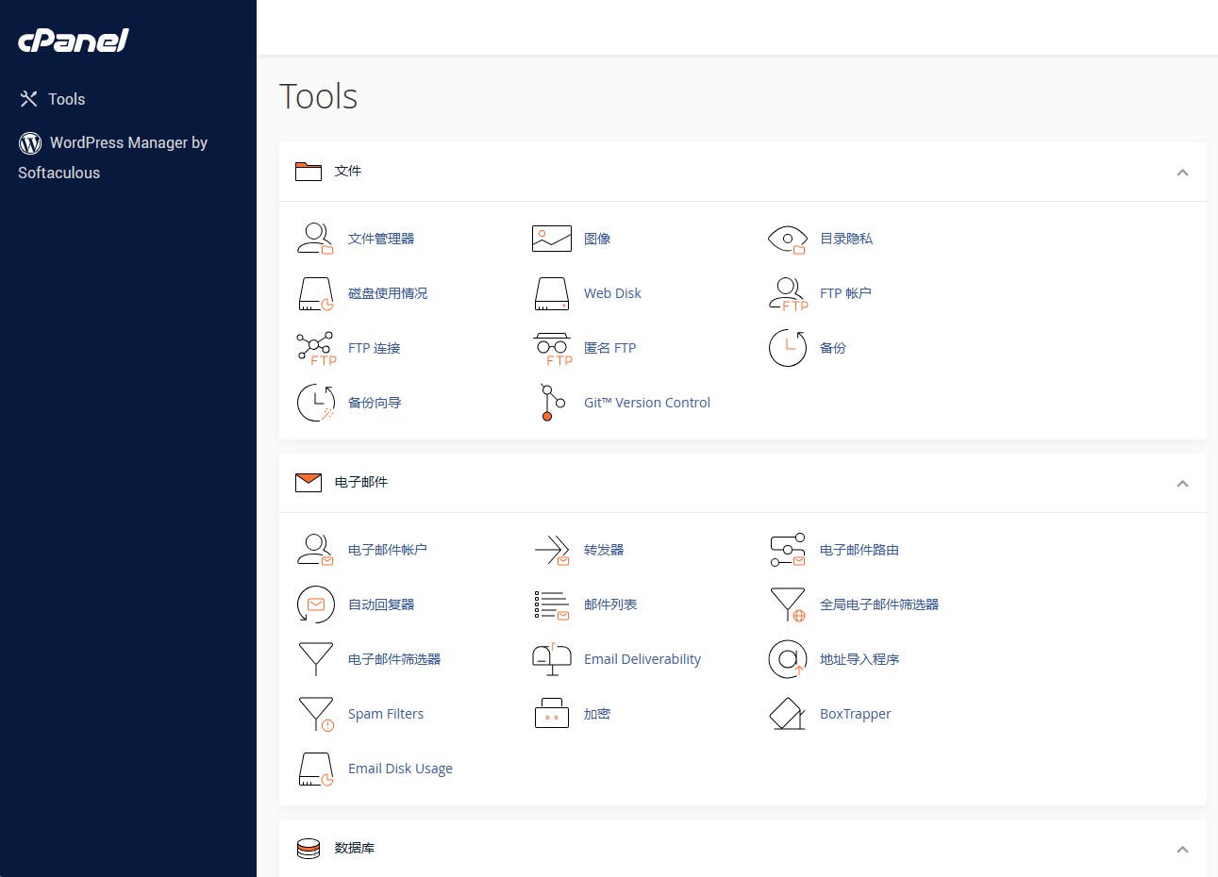Viewport: 1218px width, 877px height.
Task: Collapse the 文件 section
Action: pos(1182,172)
